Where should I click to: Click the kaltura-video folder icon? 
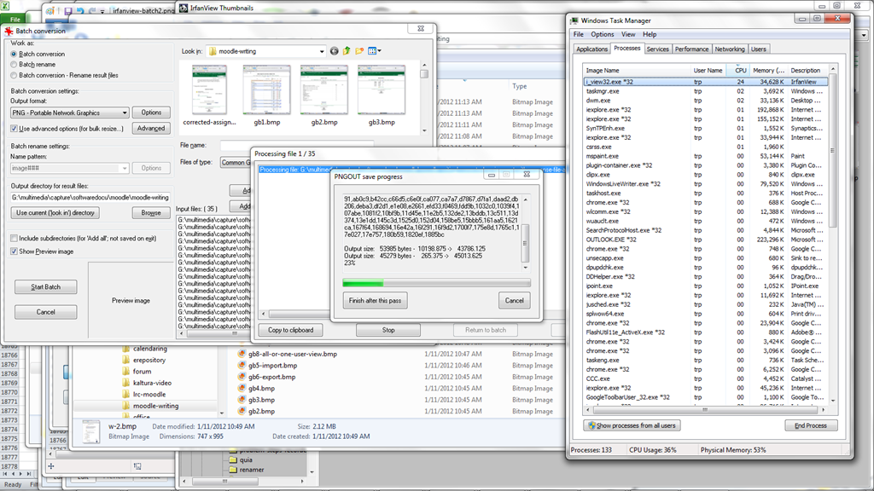(125, 383)
